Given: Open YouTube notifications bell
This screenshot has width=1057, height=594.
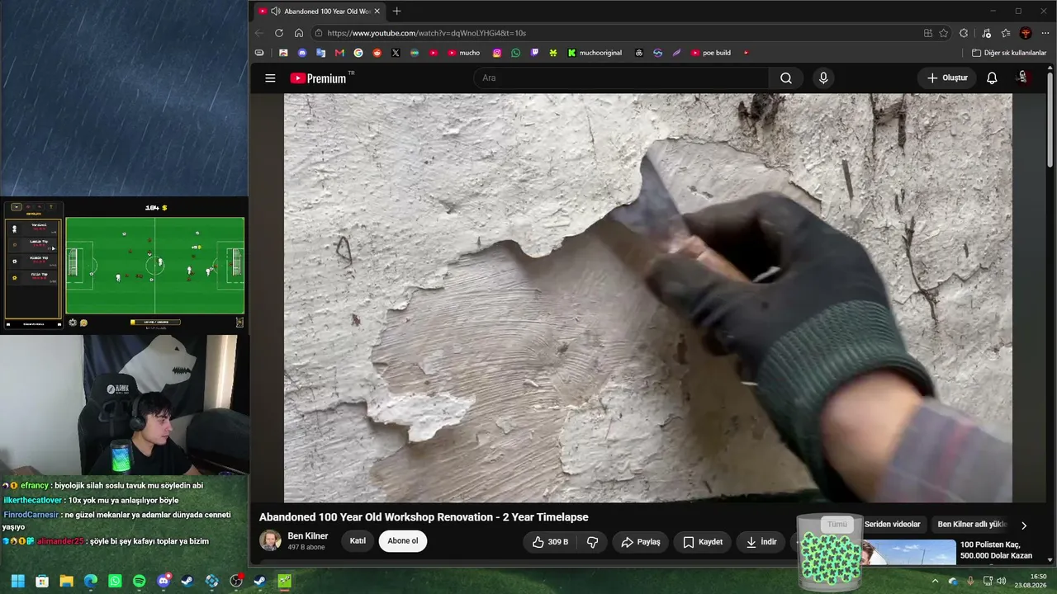Looking at the screenshot, I should pyautogui.click(x=992, y=78).
